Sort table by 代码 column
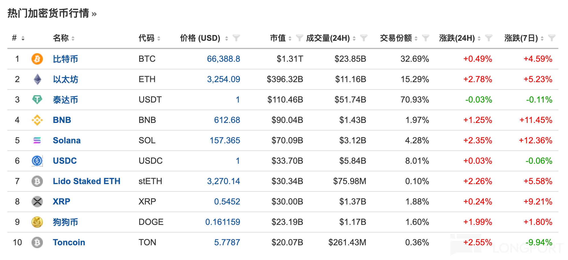The width and height of the screenshot is (568, 260). pos(146,38)
